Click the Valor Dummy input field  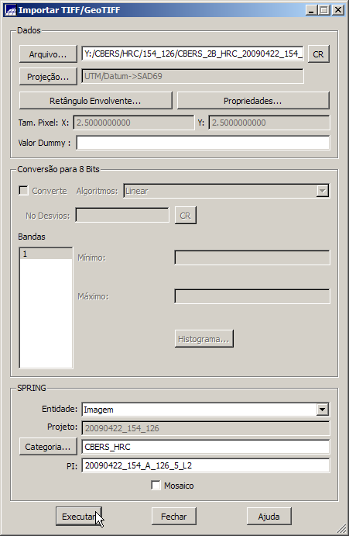pos(203,143)
